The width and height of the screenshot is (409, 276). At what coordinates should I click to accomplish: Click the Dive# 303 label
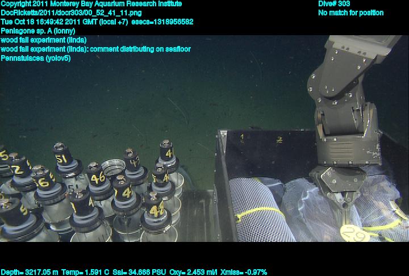pyautogui.click(x=334, y=4)
